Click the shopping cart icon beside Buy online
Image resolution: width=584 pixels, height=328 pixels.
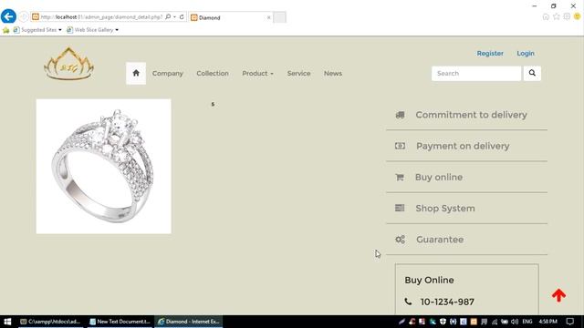[x=400, y=178]
